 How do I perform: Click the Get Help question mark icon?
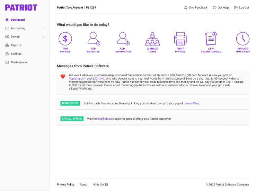tap(214, 8)
